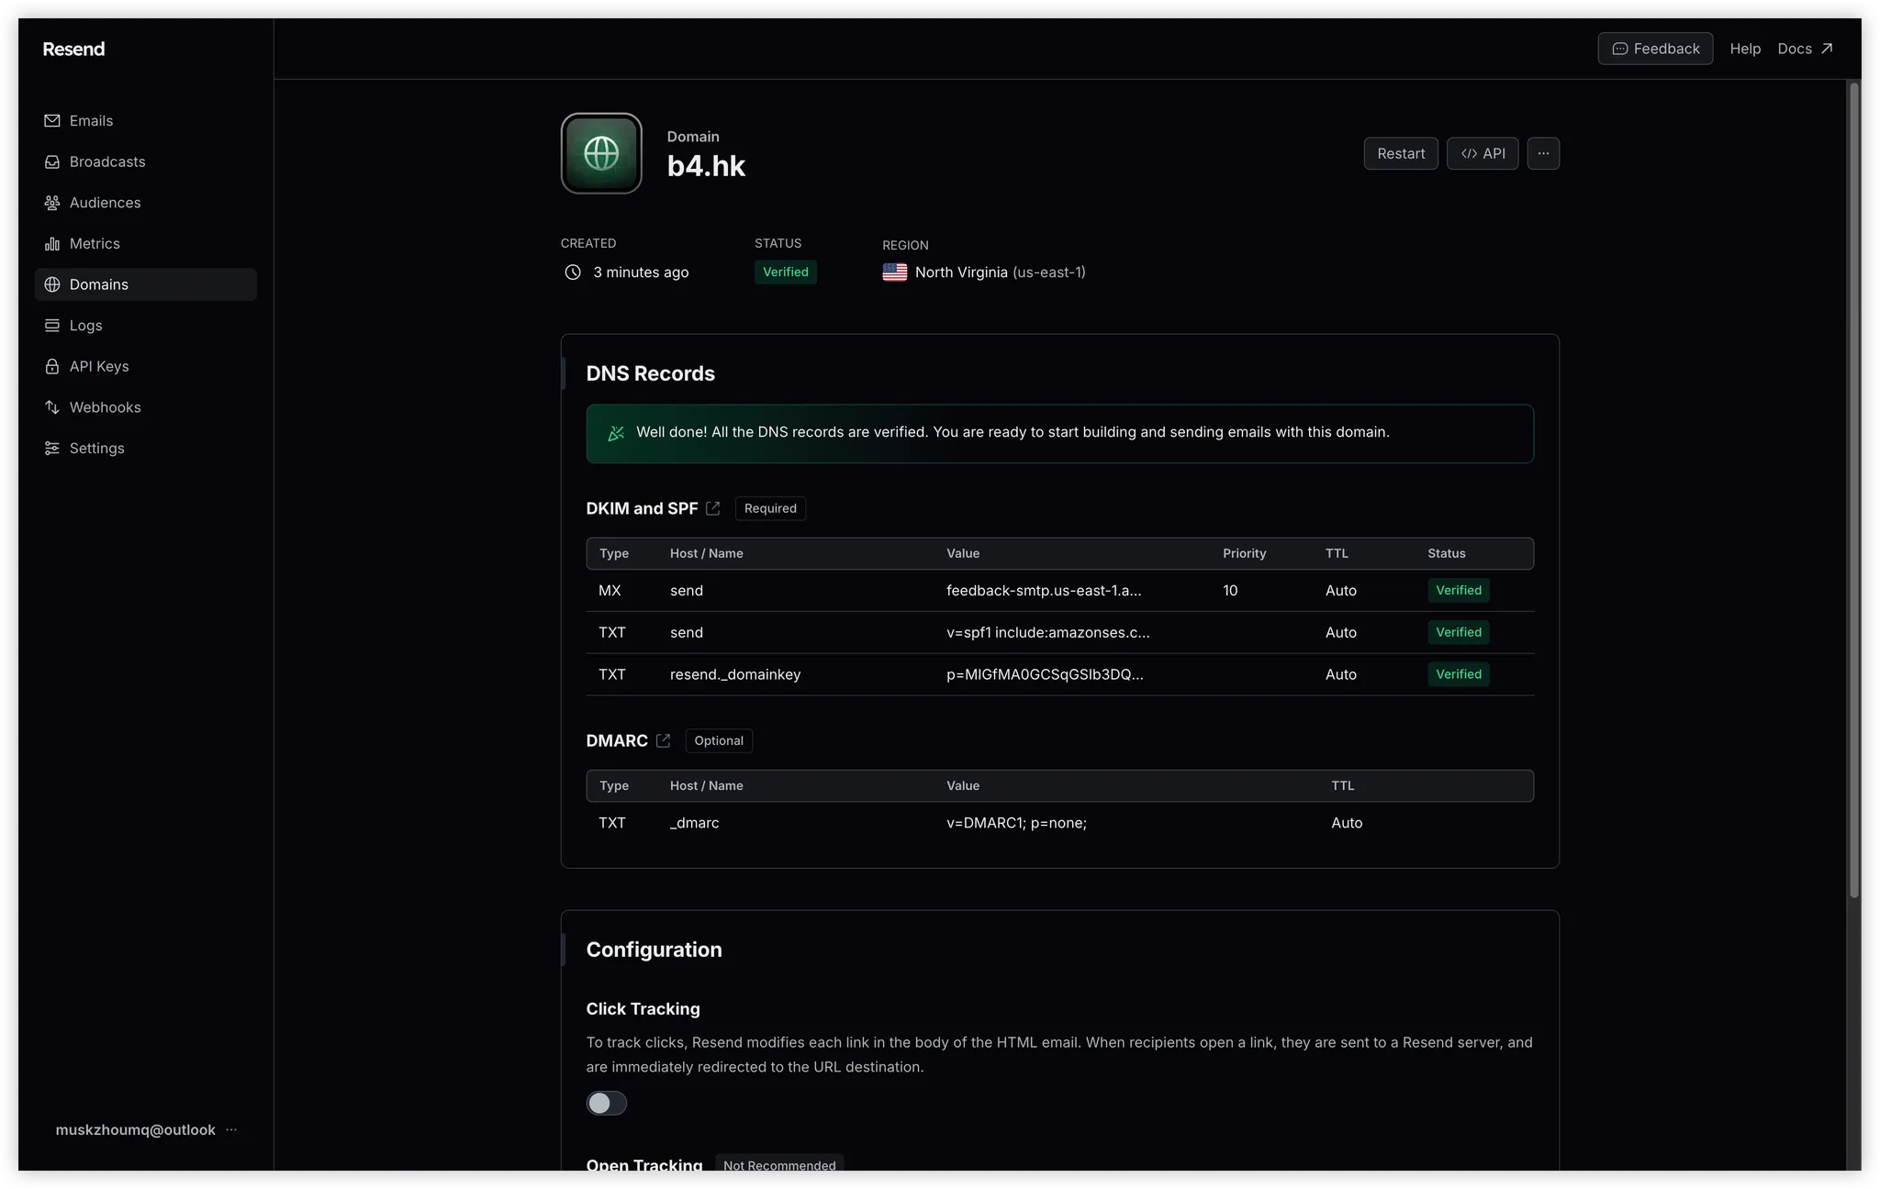1880x1189 pixels.
Task: Enable the Click Tracking toggle
Action: coord(607,1103)
